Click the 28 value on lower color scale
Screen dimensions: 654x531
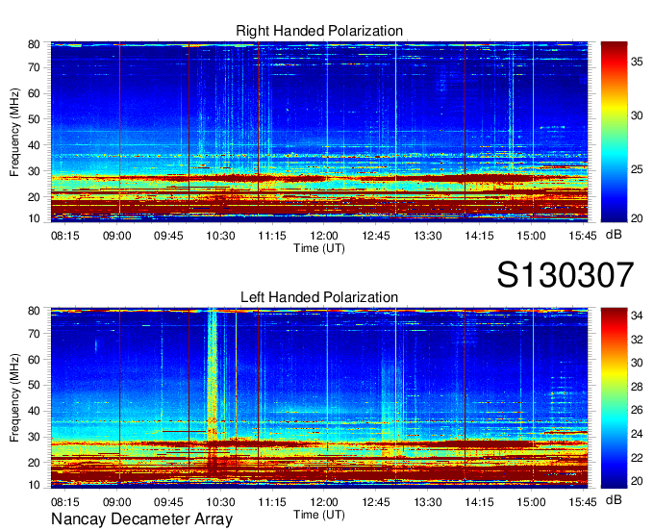[637, 387]
